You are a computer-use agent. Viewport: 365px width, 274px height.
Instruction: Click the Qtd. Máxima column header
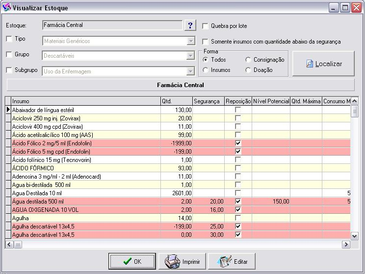(x=306, y=101)
